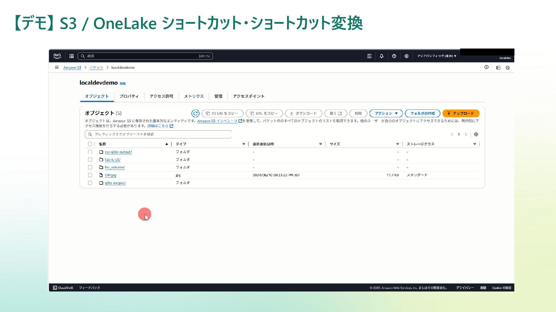Open the table preferences gear icon
This screenshot has height=312, width=556.
476,134
